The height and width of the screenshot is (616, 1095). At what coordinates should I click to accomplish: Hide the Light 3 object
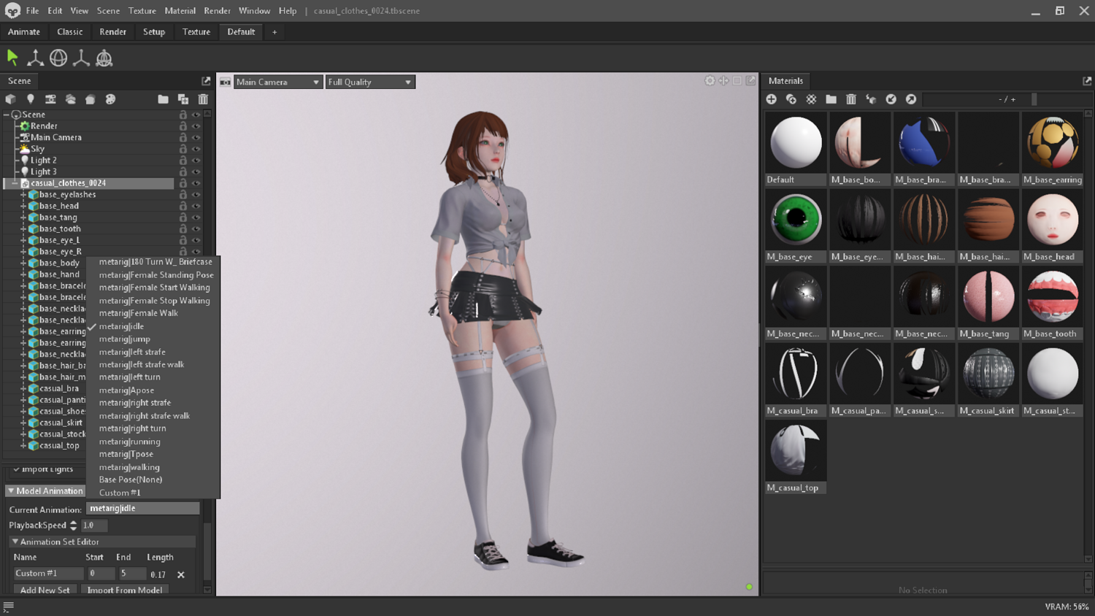[x=196, y=172]
